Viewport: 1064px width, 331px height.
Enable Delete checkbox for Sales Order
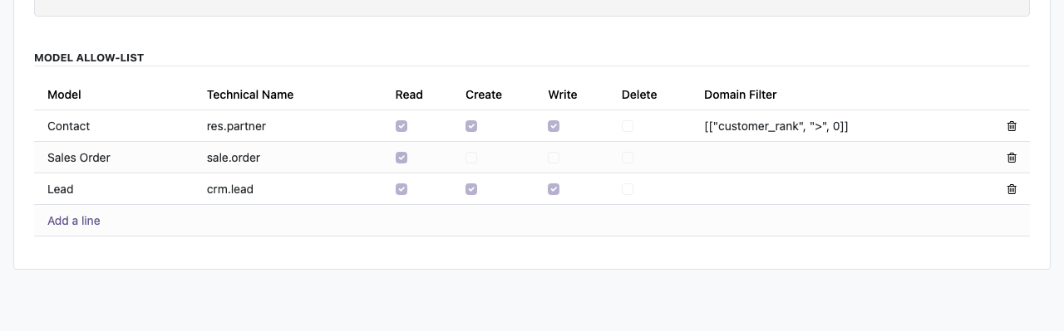pos(628,158)
